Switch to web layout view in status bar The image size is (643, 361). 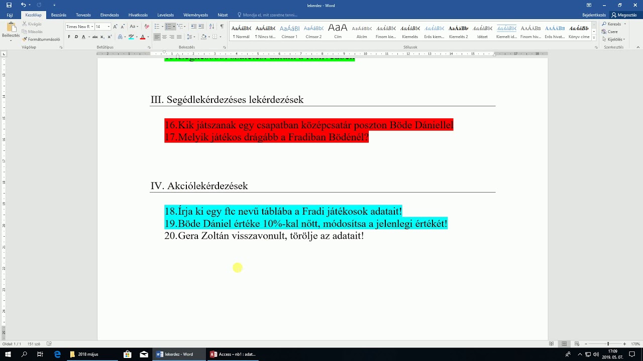click(577, 344)
